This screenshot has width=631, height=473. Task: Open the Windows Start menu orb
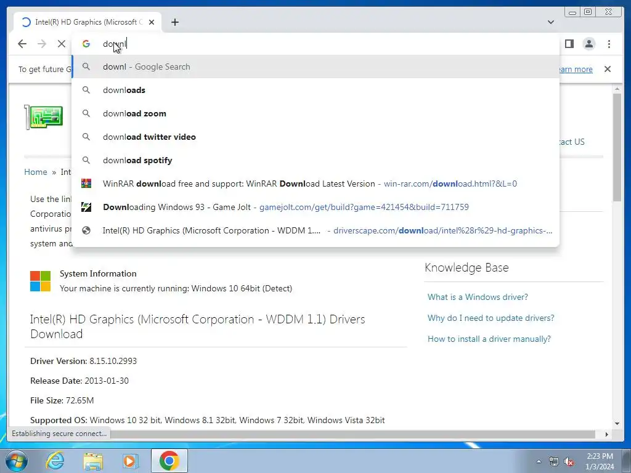(x=16, y=461)
